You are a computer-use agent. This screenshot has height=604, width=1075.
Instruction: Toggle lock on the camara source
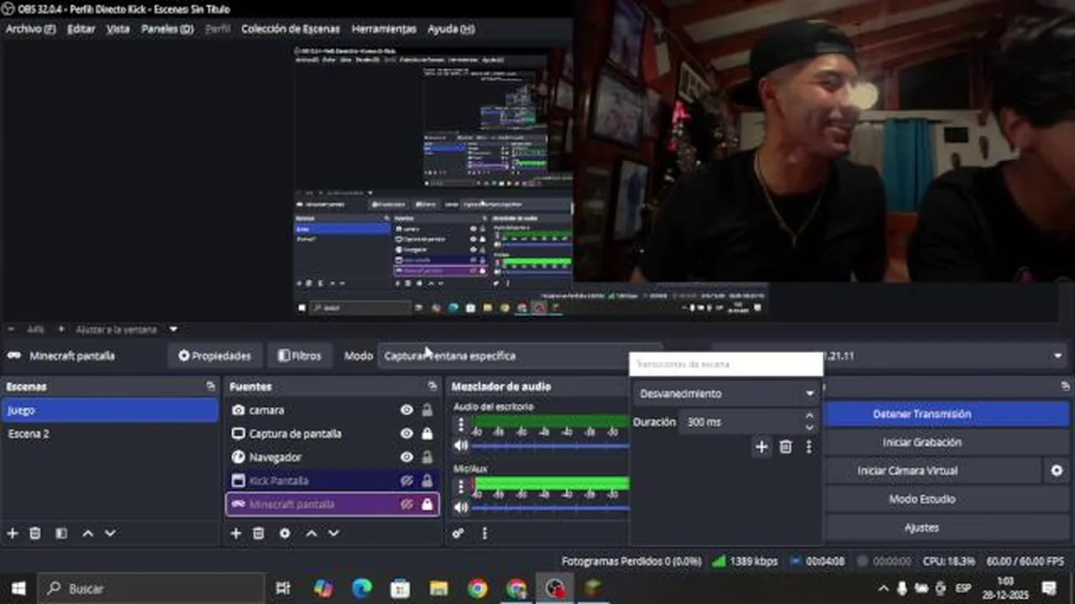point(427,410)
